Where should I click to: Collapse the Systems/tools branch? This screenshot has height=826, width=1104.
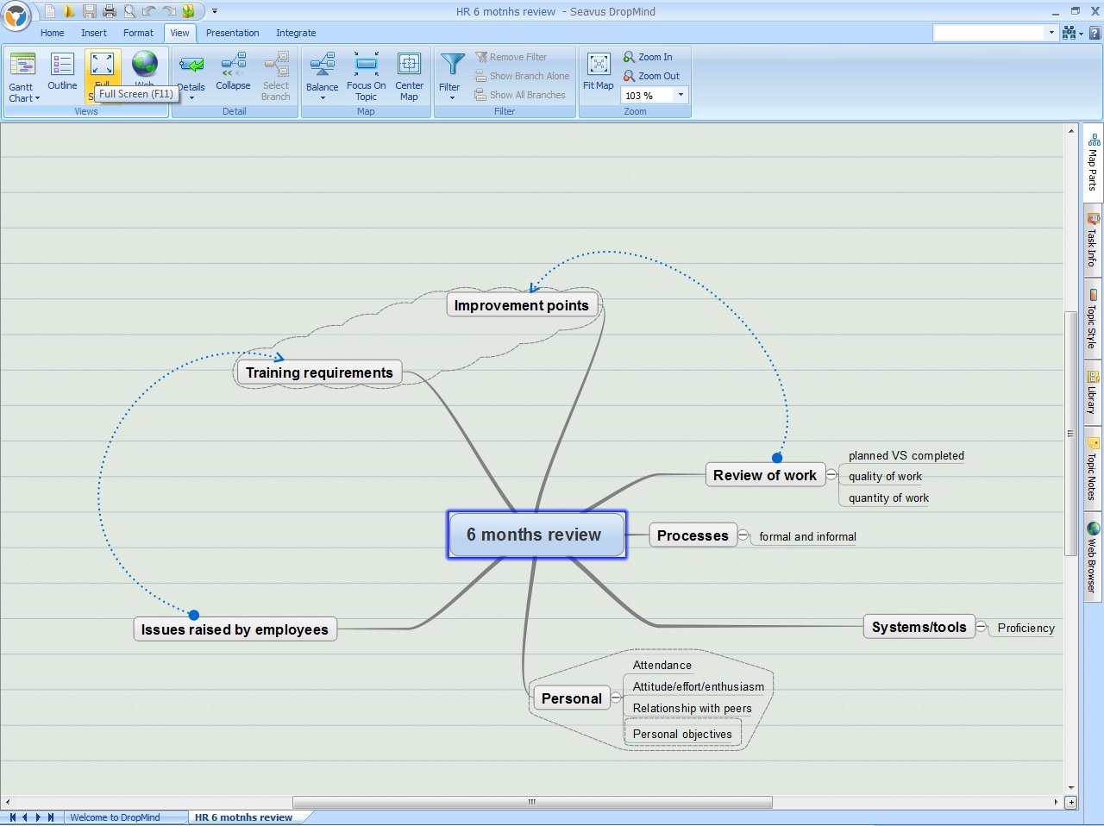[x=982, y=627]
